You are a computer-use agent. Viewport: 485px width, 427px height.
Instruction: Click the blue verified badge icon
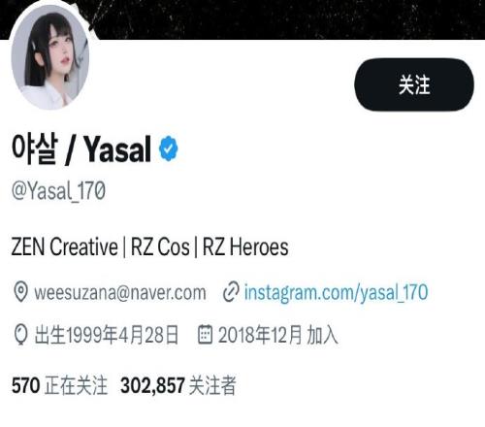point(168,148)
